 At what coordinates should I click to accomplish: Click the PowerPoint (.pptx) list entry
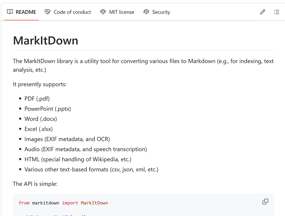48,109
